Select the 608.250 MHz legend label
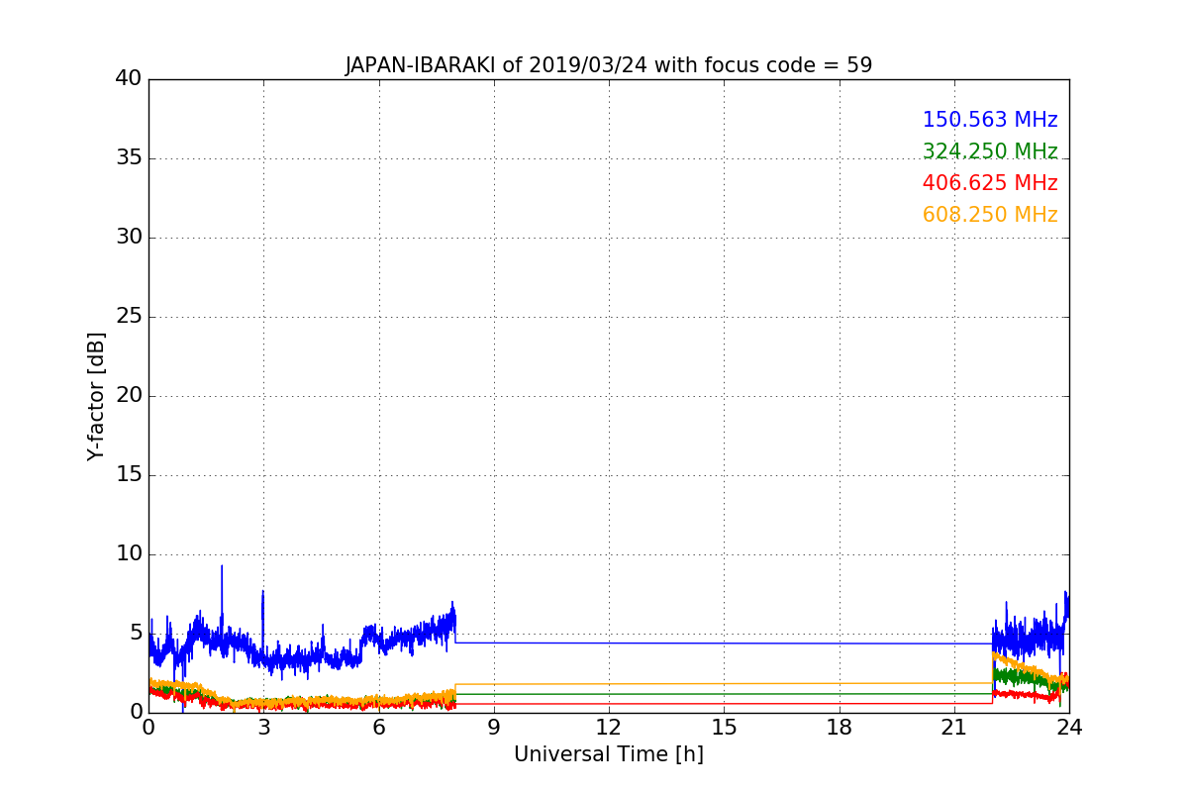 990,216
